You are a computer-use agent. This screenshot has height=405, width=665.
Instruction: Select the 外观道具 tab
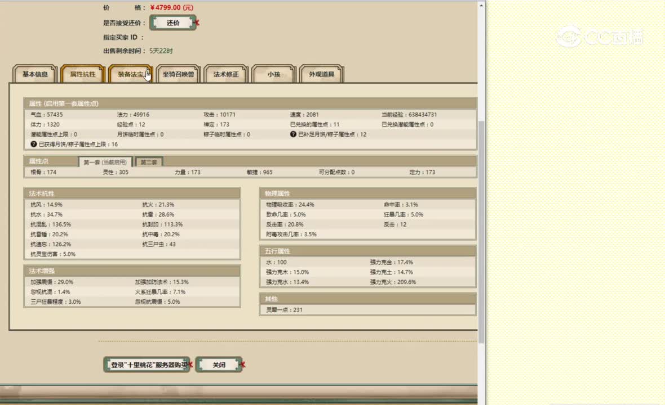321,74
